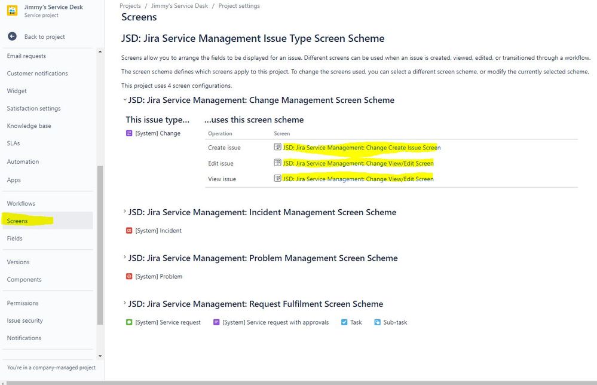
Task: Click the "You're in a company-managed project" text
Action: 51,368
